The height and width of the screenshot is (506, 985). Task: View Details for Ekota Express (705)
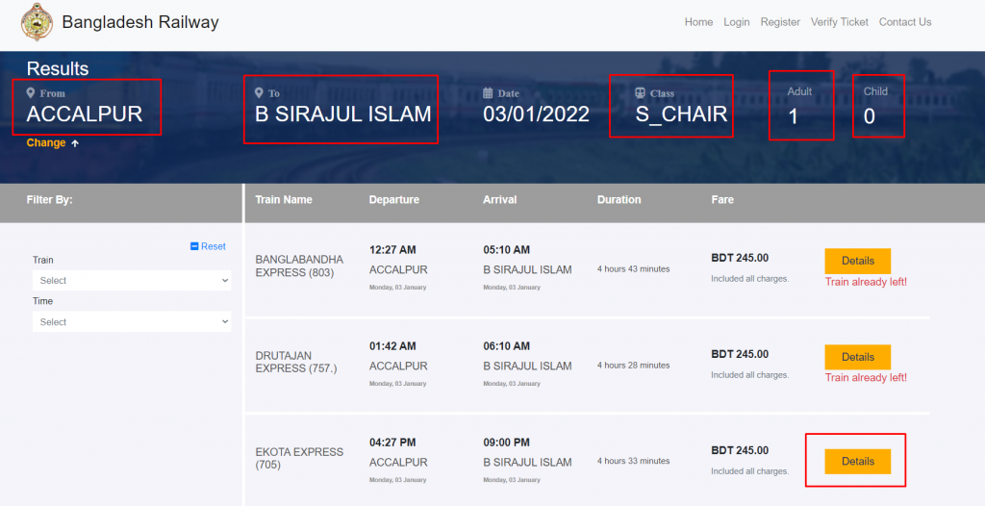(x=857, y=462)
